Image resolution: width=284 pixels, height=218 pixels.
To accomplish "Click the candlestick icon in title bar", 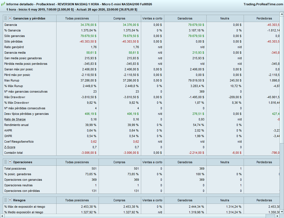I will pyautogui.click(x=3, y=4).
